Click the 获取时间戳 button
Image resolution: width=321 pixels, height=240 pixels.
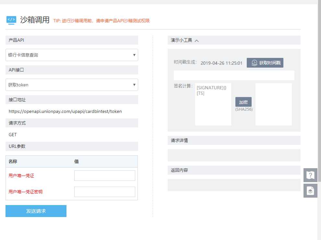[266, 63]
